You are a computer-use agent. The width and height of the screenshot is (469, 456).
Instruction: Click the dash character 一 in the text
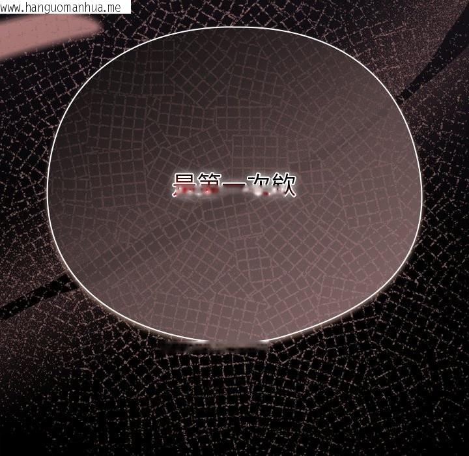[x=233, y=187]
